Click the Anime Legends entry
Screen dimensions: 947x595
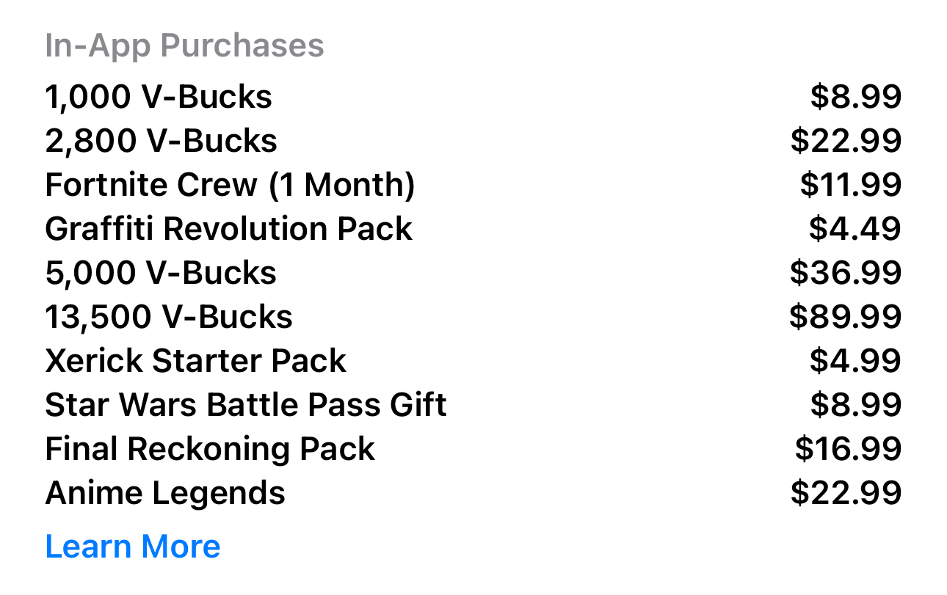(165, 493)
